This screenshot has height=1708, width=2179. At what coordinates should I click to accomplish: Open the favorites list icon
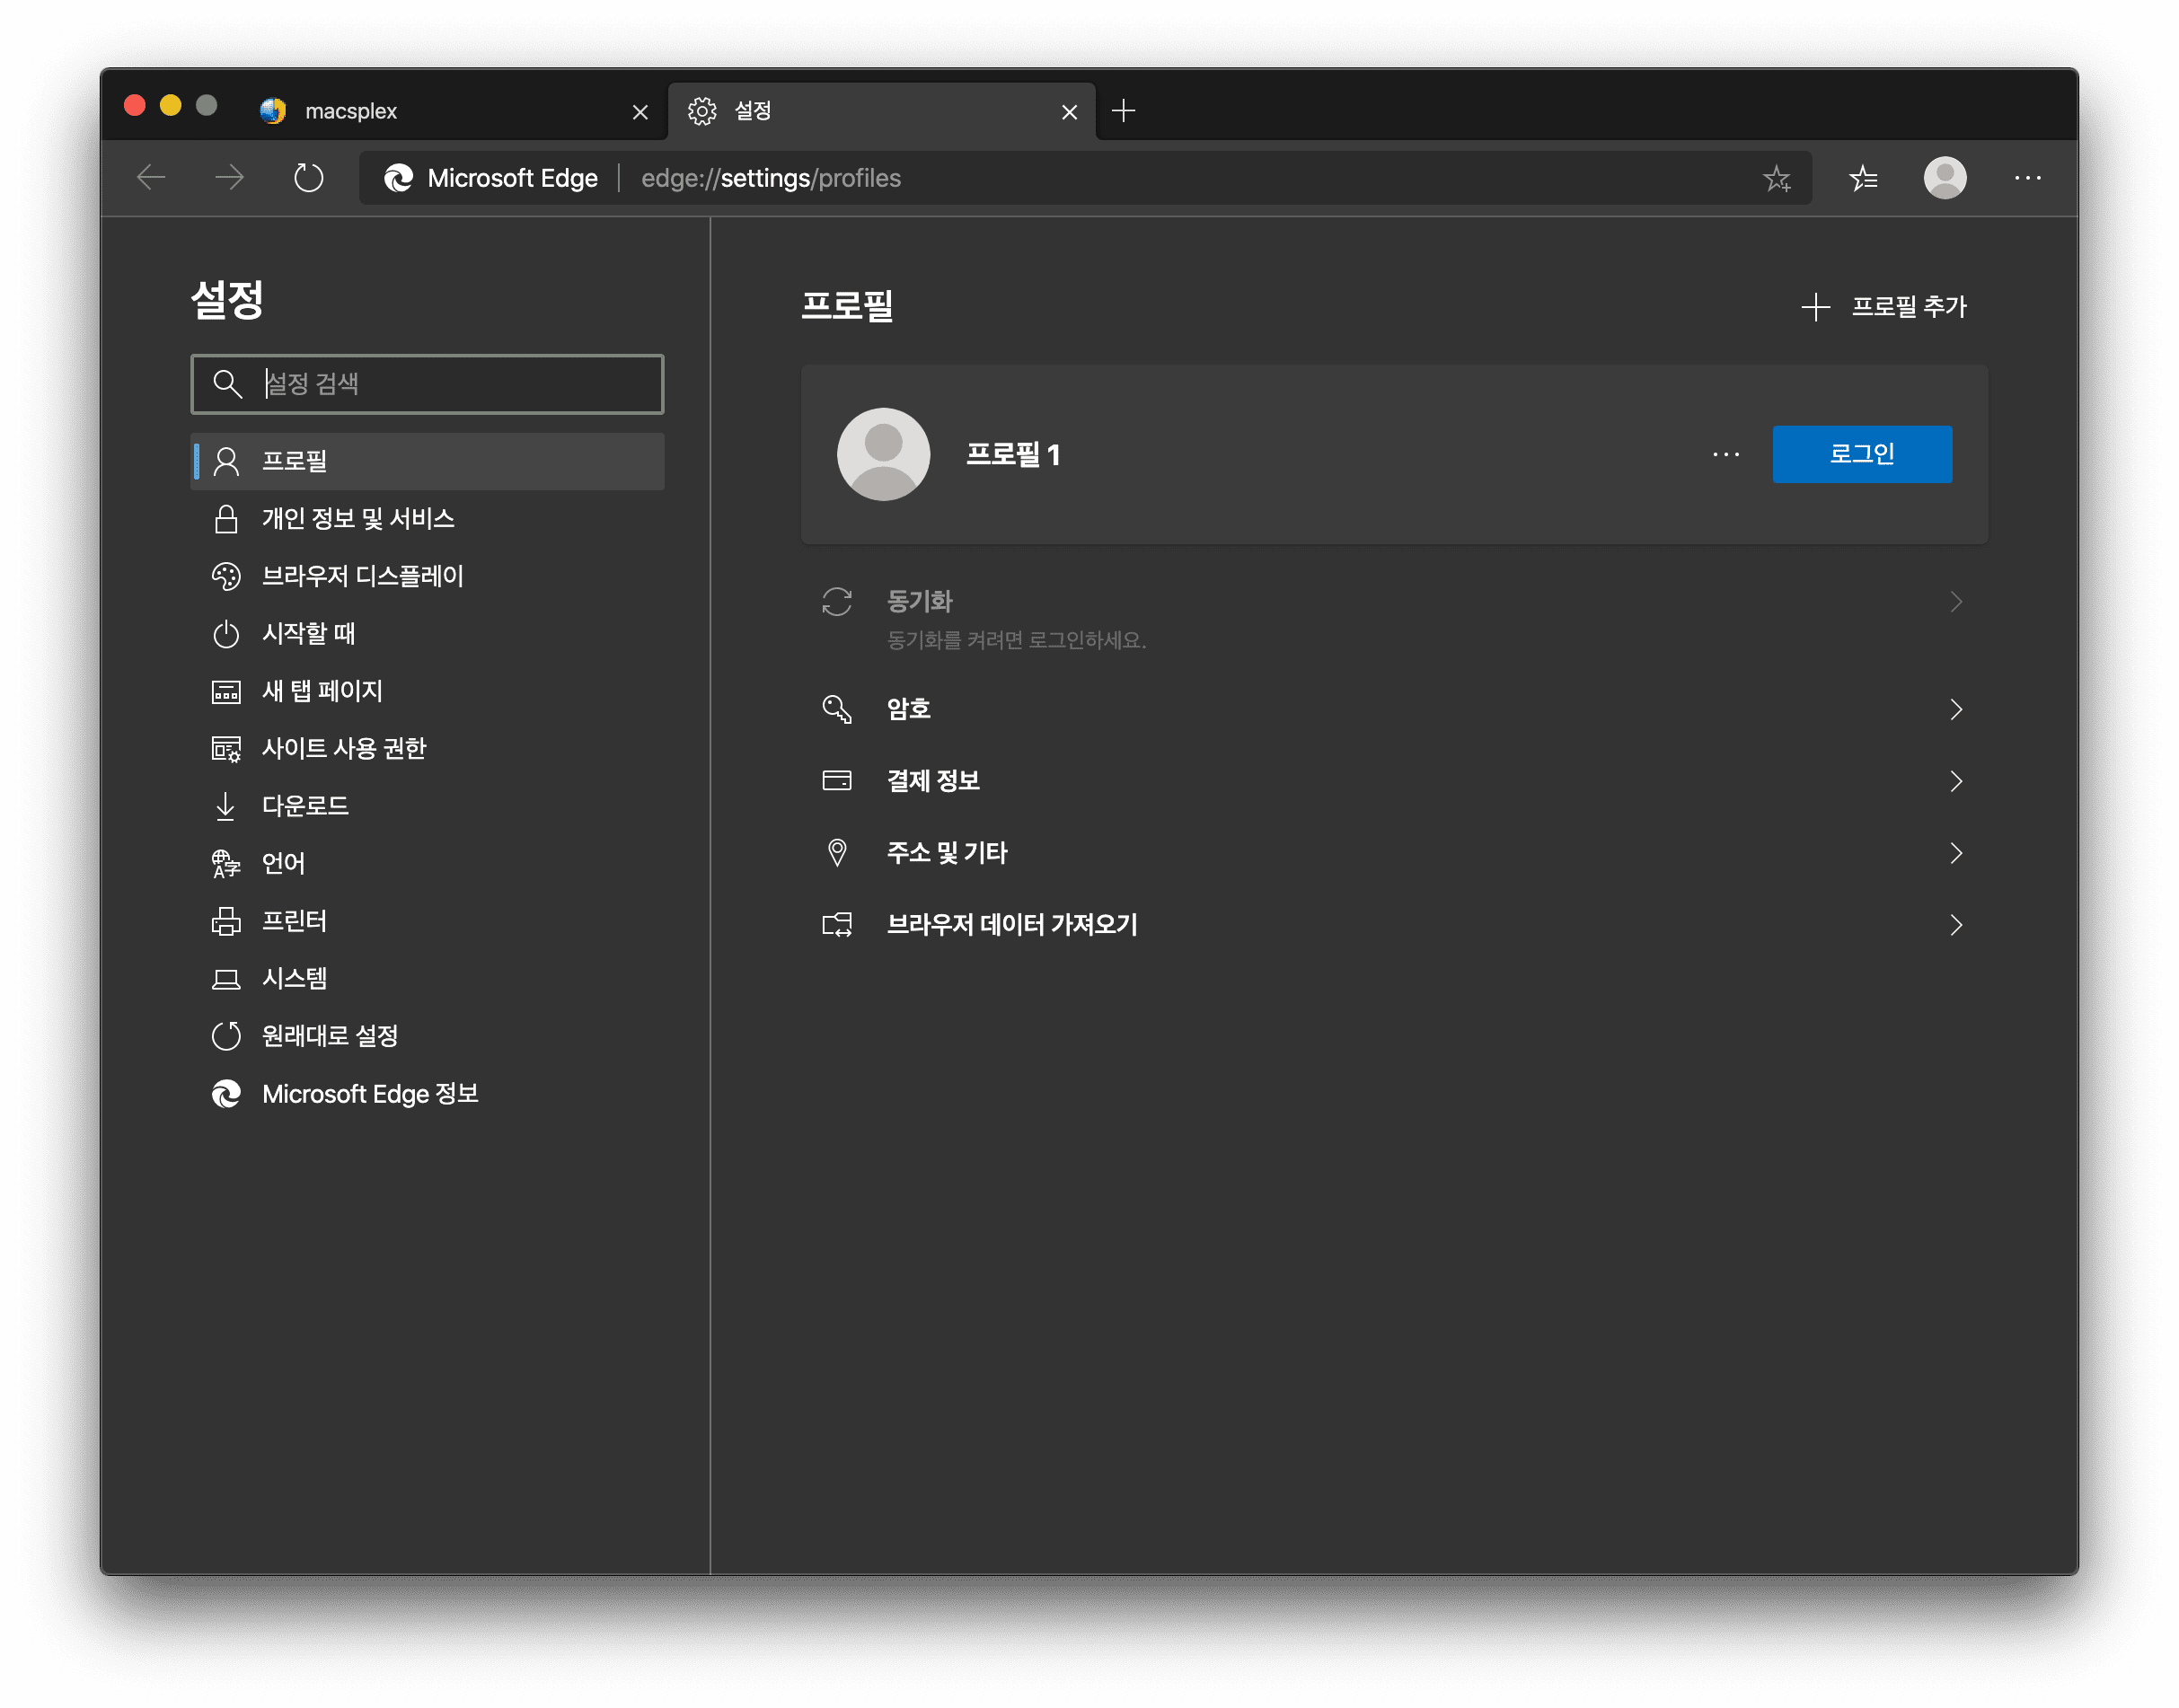1863,178
